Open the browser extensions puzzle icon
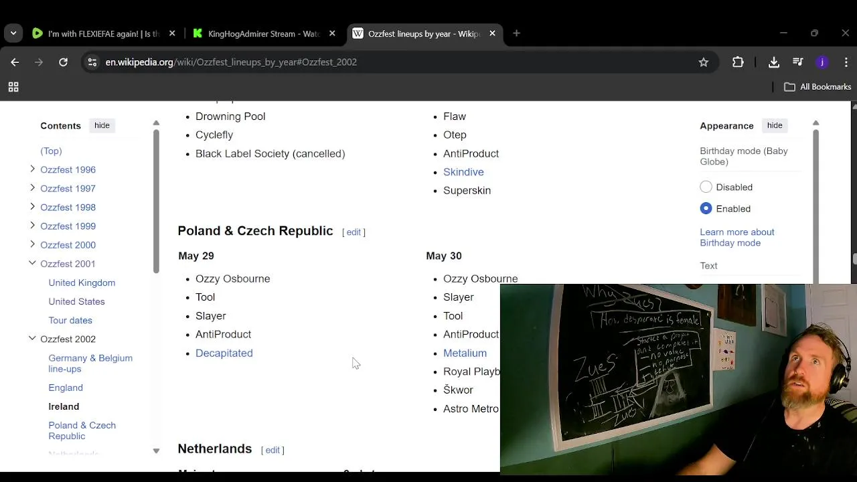Screen dimensions: 857x482 [738, 62]
